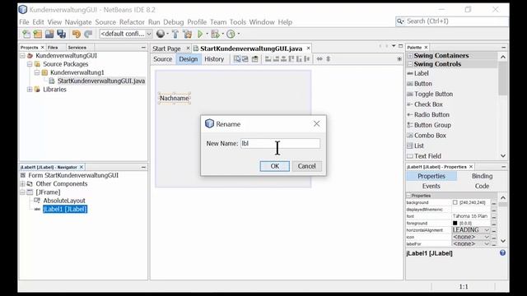Viewport: 527px width, 296px height.
Task: Click the New Name text field
Action: coord(280,144)
